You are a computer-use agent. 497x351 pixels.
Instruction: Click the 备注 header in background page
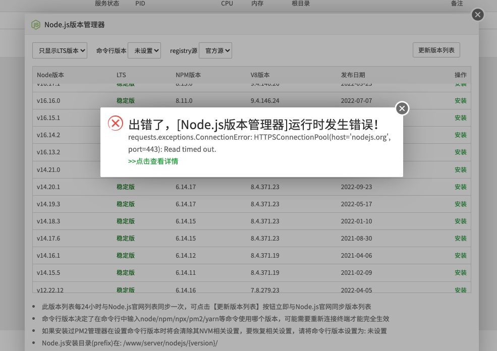point(457,4)
